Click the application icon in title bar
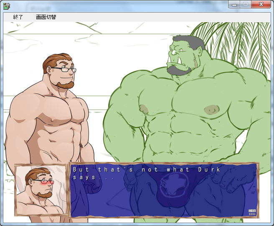The image size is (274, 226). click(x=7, y=6)
